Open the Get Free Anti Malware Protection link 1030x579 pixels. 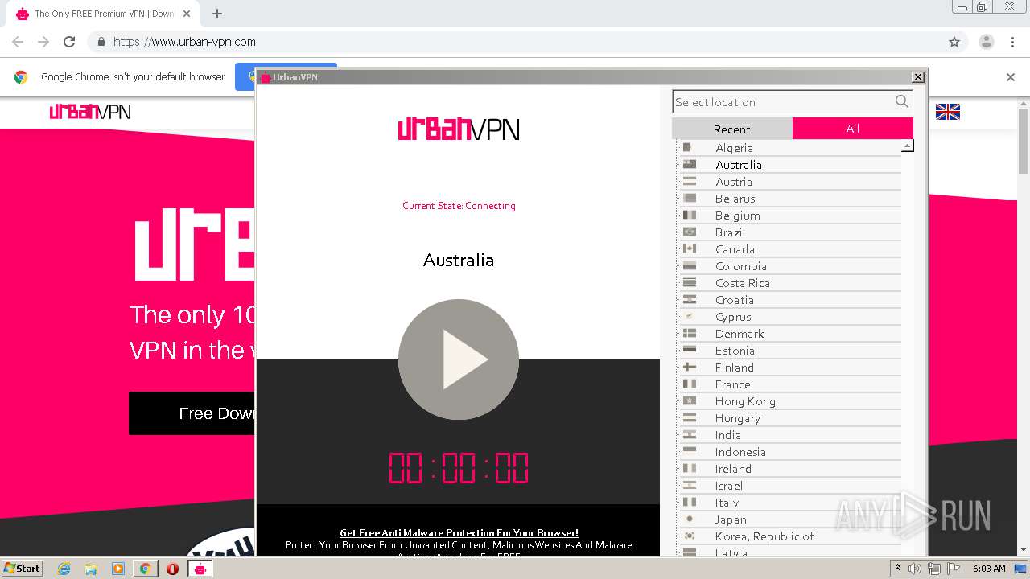459,532
